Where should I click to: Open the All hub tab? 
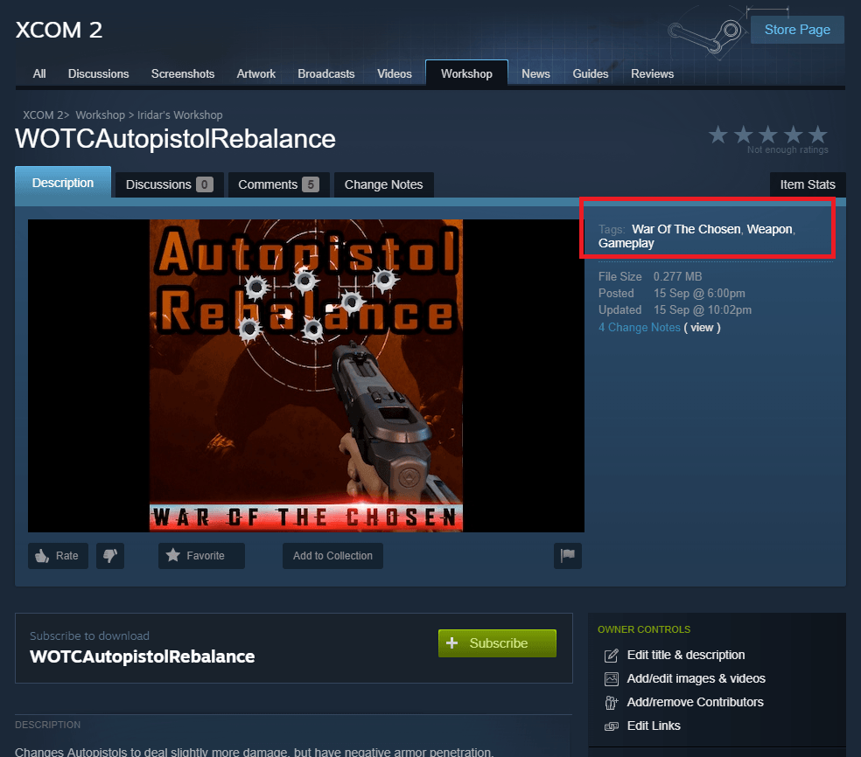point(39,73)
